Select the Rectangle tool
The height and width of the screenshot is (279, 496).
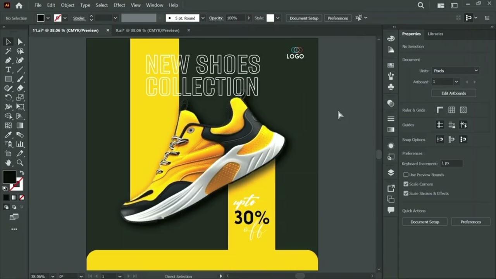coord(8,79)
